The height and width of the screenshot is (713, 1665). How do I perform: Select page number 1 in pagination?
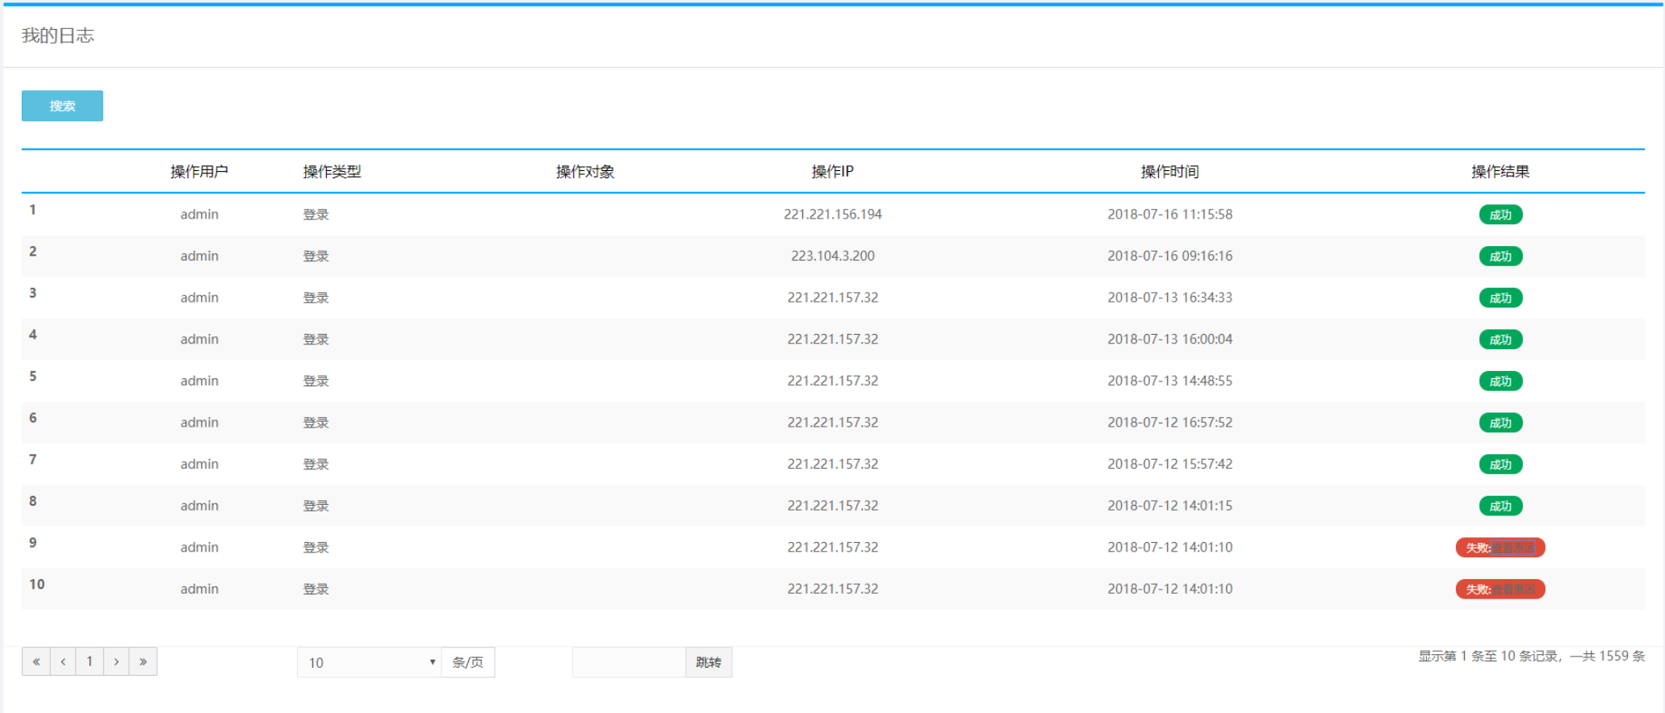(x=90, y=662)
